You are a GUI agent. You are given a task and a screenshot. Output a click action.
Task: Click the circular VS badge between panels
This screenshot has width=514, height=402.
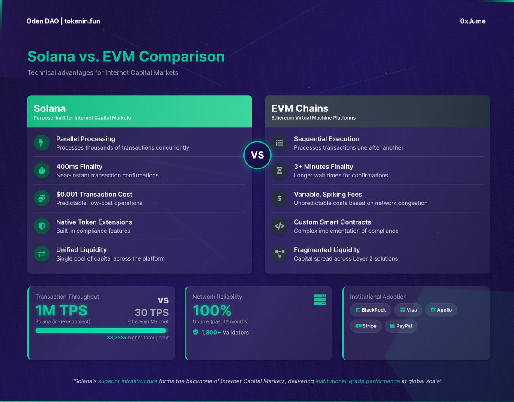257,155
